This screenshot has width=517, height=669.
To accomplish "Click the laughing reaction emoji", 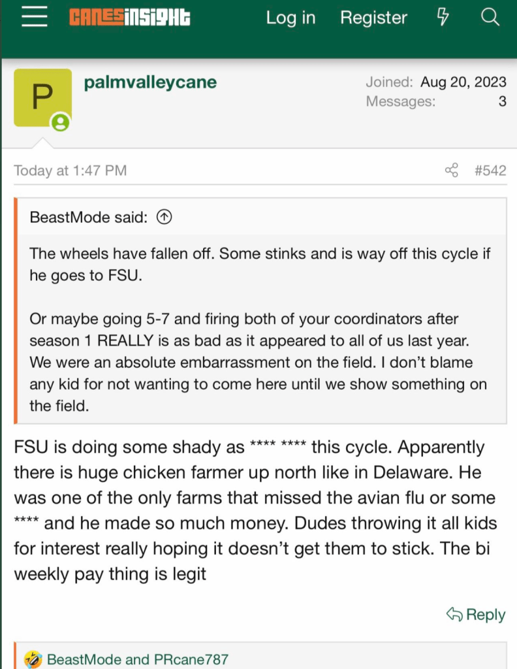I will [x=33, y=659].
